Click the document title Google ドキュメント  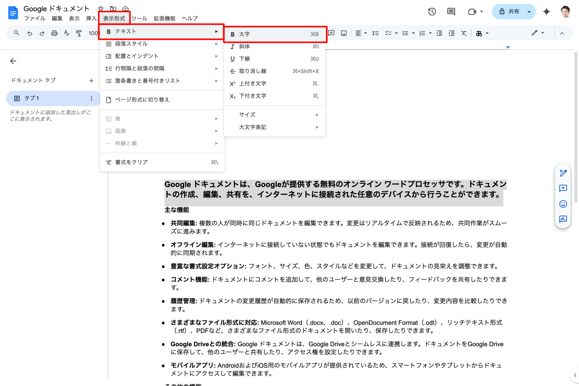pyautogui.click(x=56, y=8)
